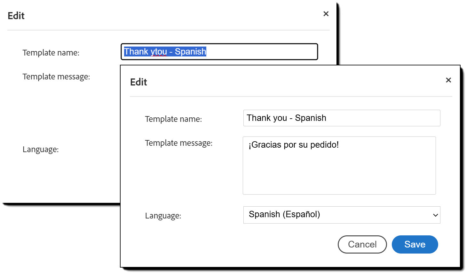Close the background Edit dialog
The width and height of the screenshot is (466, 273).
click(326, 14)
